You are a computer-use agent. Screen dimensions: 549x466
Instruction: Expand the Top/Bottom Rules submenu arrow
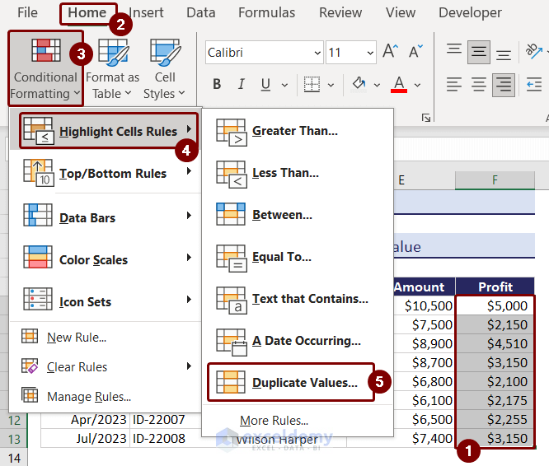coord(189,171)
